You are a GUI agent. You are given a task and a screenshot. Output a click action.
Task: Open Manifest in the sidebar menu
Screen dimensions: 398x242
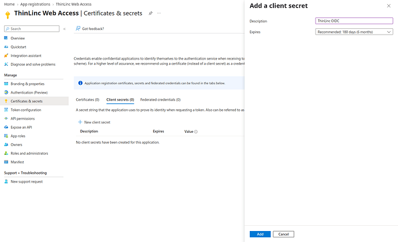[x=17, y=162]
